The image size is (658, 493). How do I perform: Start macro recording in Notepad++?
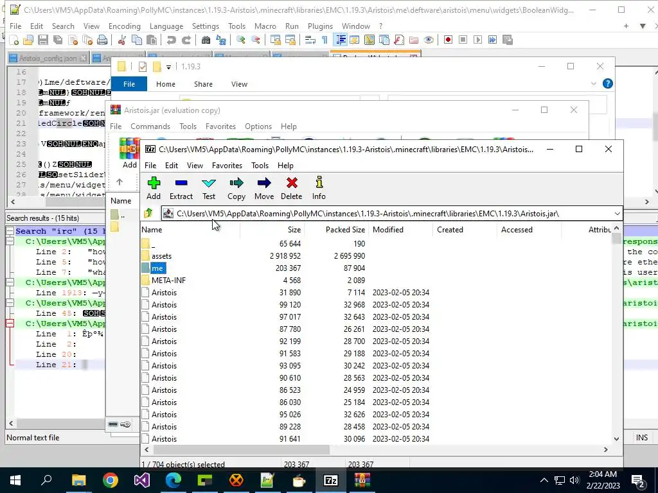coord(448,40)
